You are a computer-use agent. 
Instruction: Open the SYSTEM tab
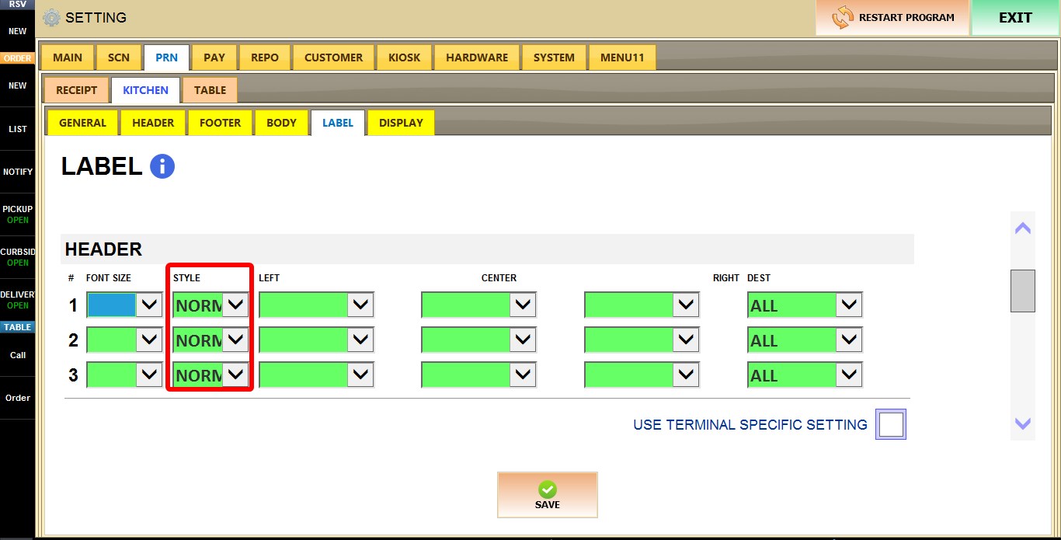(x=554, y=57)
